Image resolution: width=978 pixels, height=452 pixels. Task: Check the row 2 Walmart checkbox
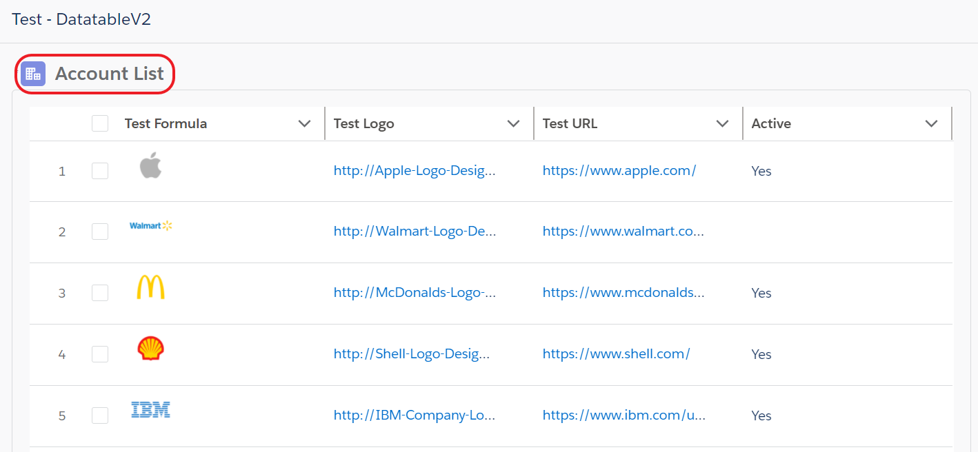[100, 232]
